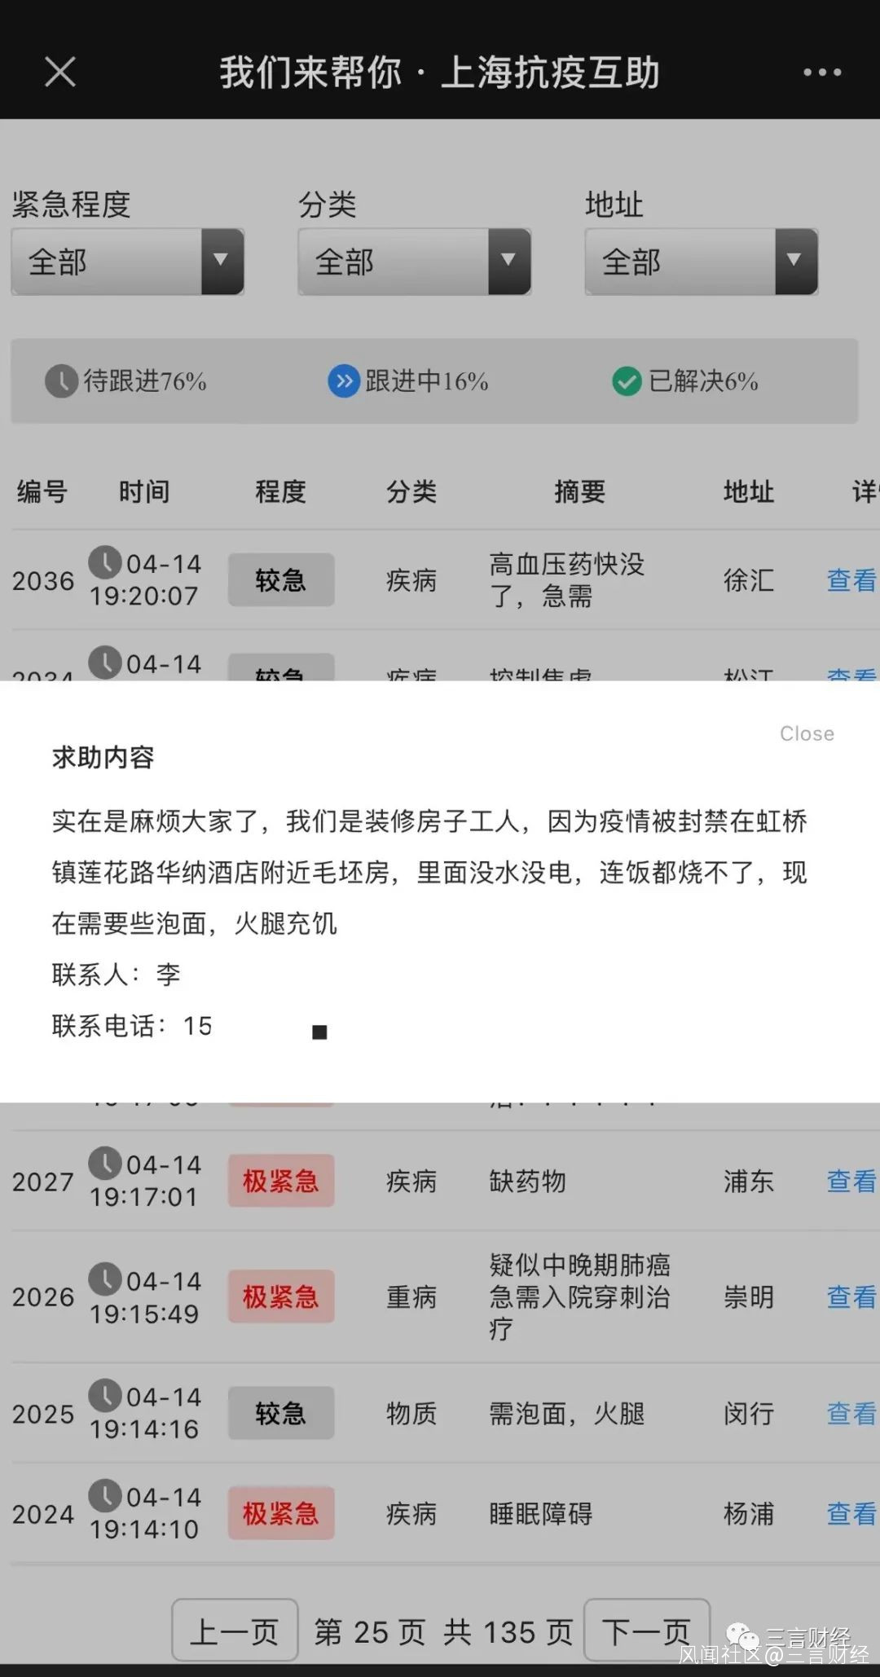Expand the 地址 dropdown
880x1677 pixels.
click(x=701, y=262)
